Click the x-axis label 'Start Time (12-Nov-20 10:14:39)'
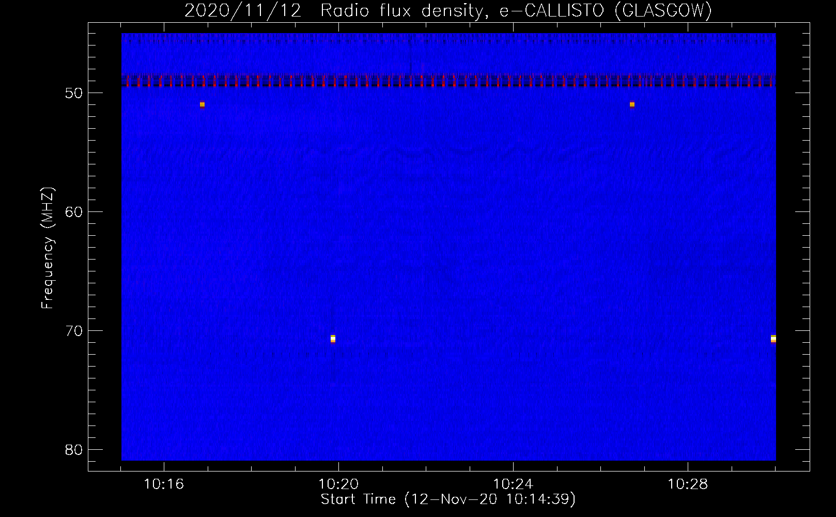836x517 pixels. point(448,499)
